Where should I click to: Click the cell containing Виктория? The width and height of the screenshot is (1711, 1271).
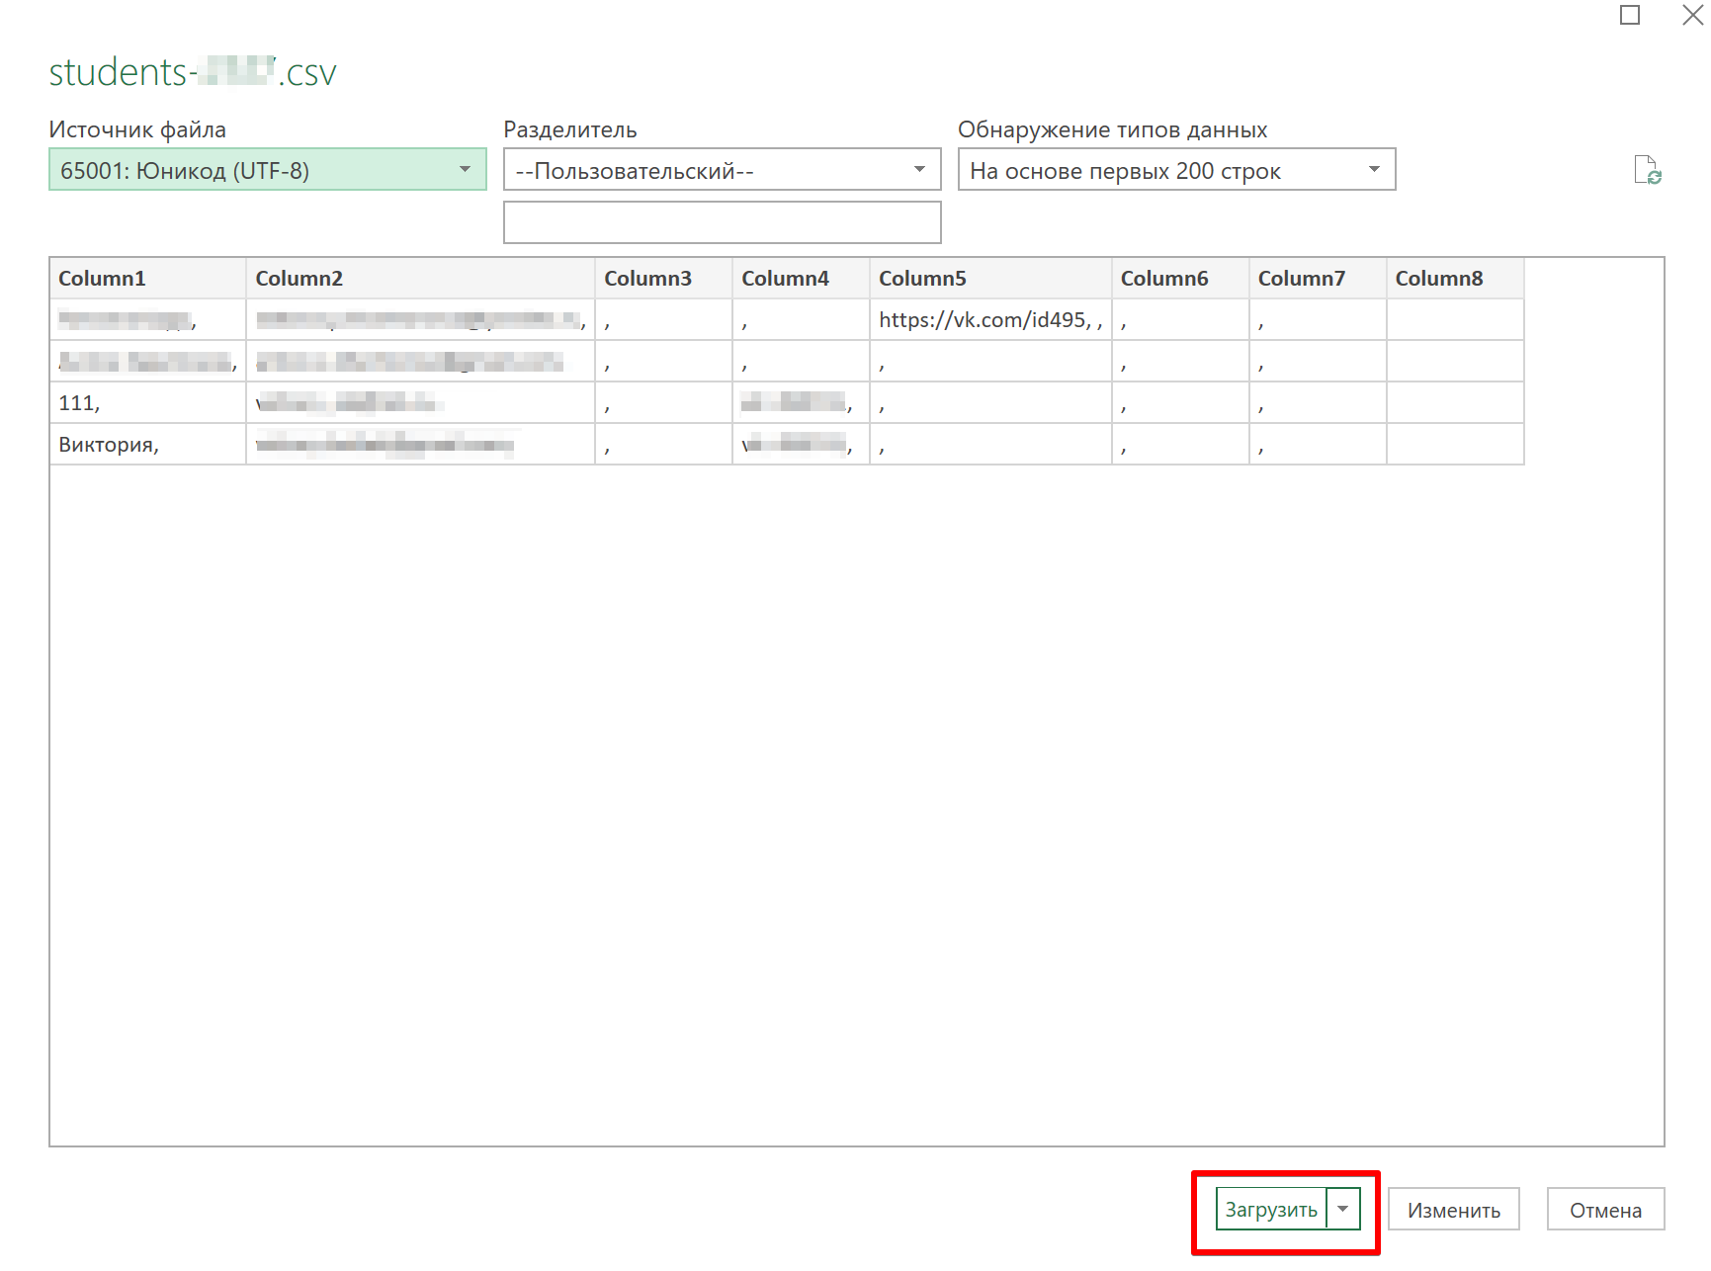tap(147, 445)
